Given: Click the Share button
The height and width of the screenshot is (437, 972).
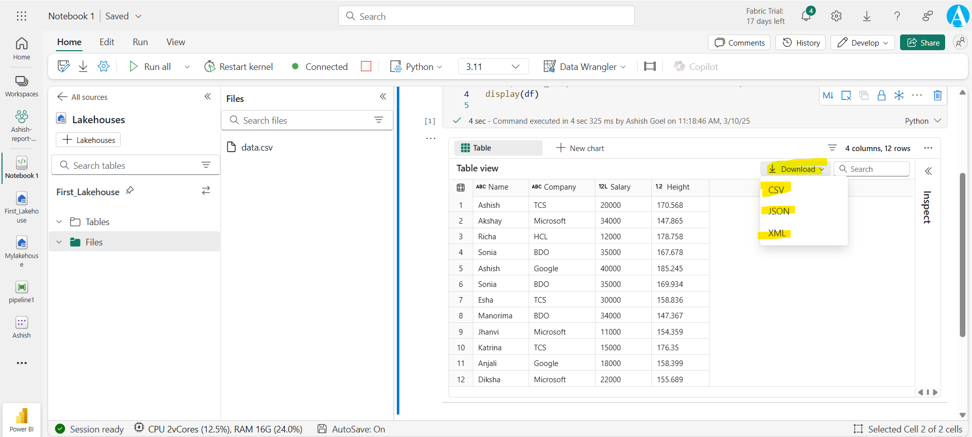Looking at the screenshot, I should [x=922, y=43].
